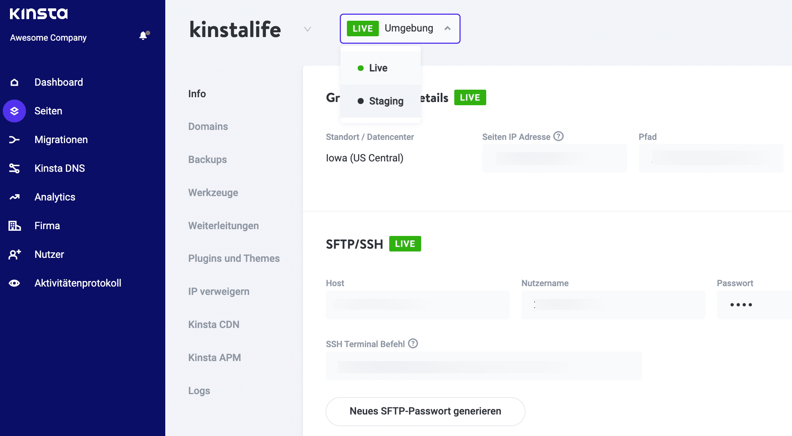Expand the kinstalife site name dropdown
Viewport: 792px width, 436px height.
(x=307, y=29)
